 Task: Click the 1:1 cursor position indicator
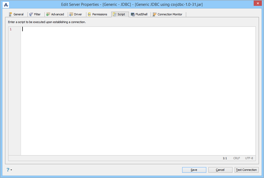pos(225,158)
